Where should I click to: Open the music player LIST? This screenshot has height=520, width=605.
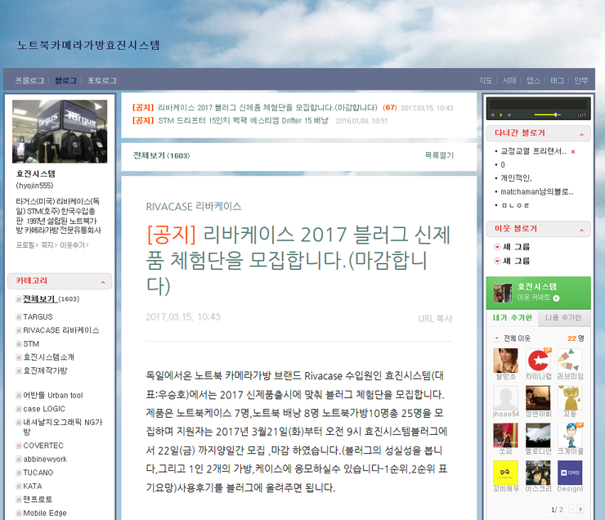[x=581, y=115]
